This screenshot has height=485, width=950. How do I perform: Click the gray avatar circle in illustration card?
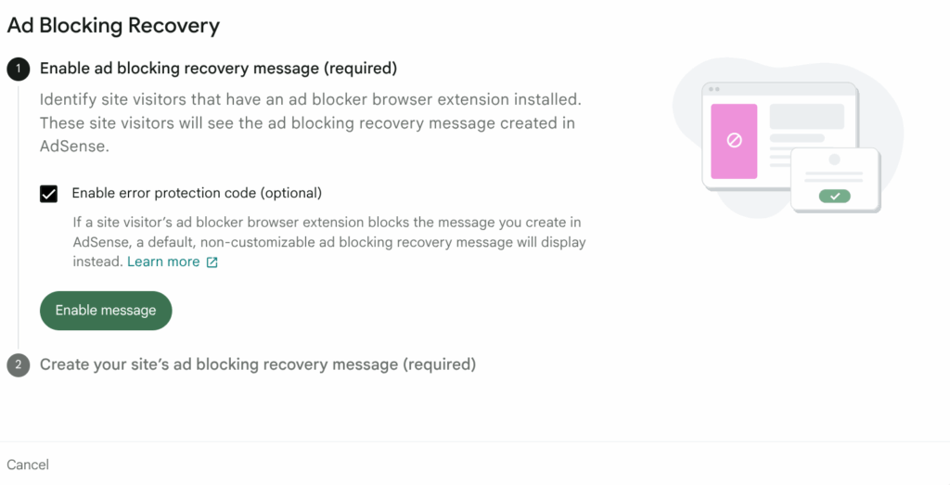(834, 160)
